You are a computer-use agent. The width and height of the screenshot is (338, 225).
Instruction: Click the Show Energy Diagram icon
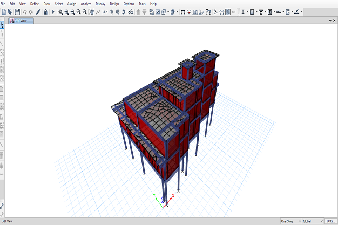(x=215, y=12)
